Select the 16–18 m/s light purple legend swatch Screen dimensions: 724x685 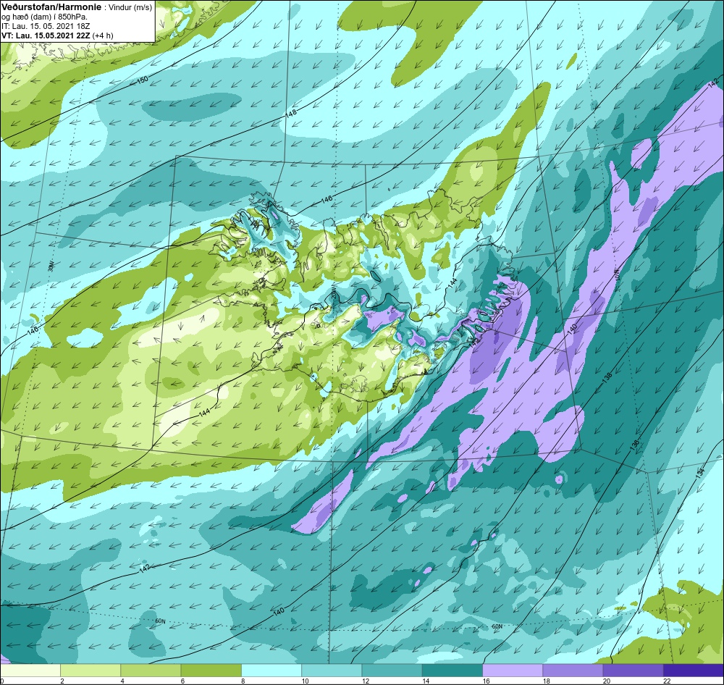click(513, 670)
